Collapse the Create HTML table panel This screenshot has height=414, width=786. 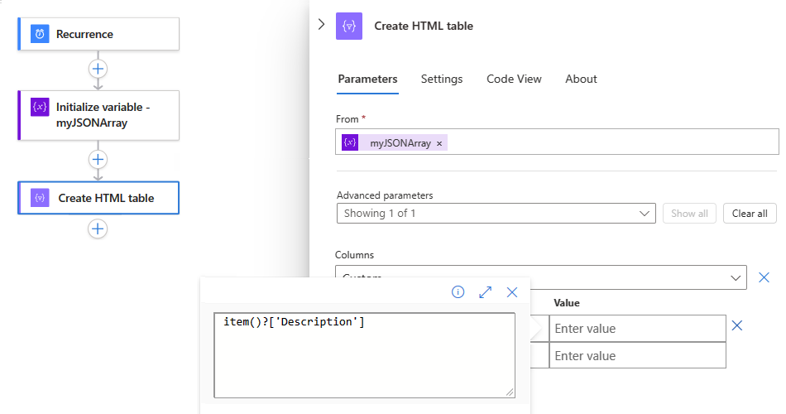[x=322, y=25]
